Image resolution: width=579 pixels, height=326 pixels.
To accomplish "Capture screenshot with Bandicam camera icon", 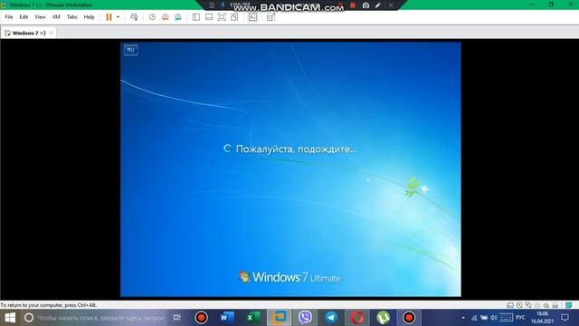I will tap(365, 5).
